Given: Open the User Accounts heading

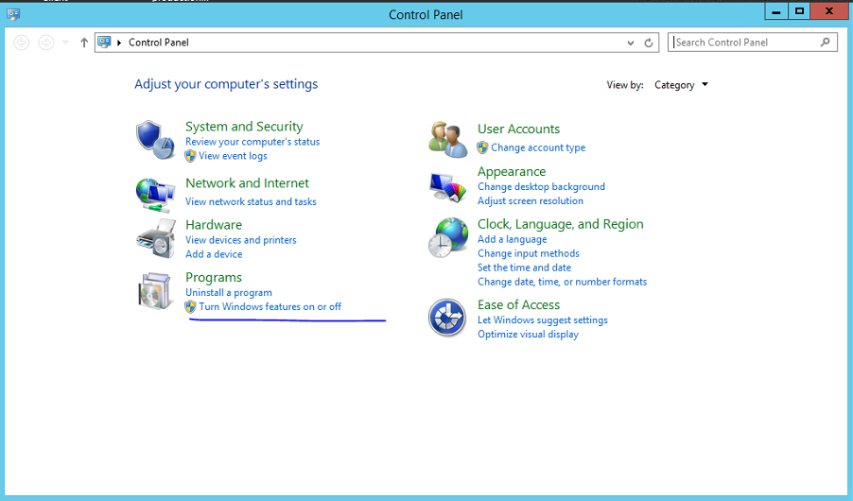Looking at the screenshot, I should [x=518, y=129].
